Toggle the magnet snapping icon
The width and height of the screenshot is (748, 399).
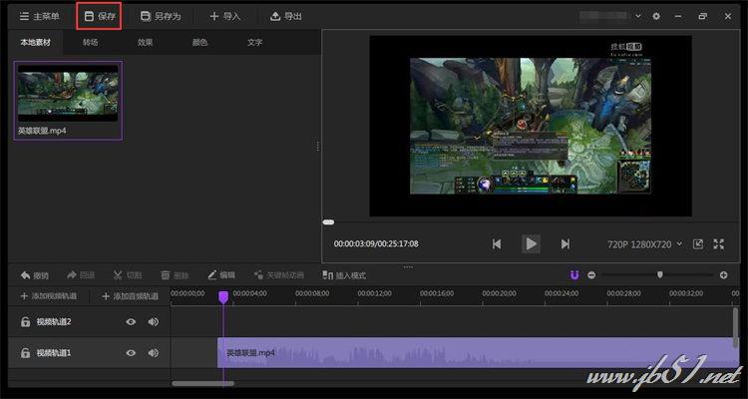(x=574, y=275)
